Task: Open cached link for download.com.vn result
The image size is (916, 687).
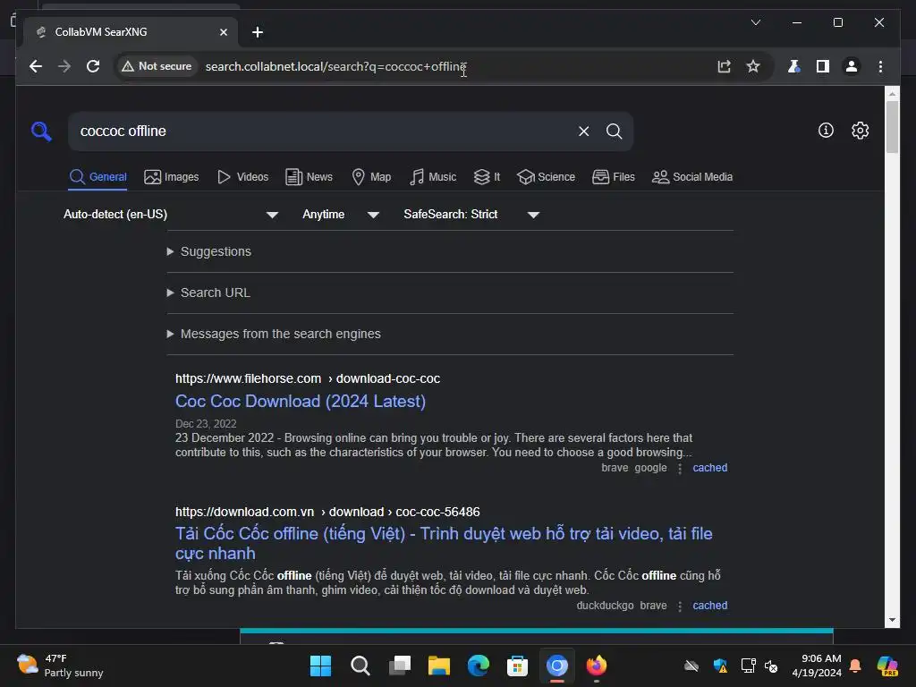Action: click(709, 606)
